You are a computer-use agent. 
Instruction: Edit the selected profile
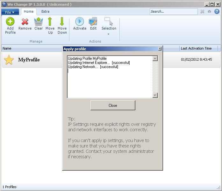(x=93, y=24)
